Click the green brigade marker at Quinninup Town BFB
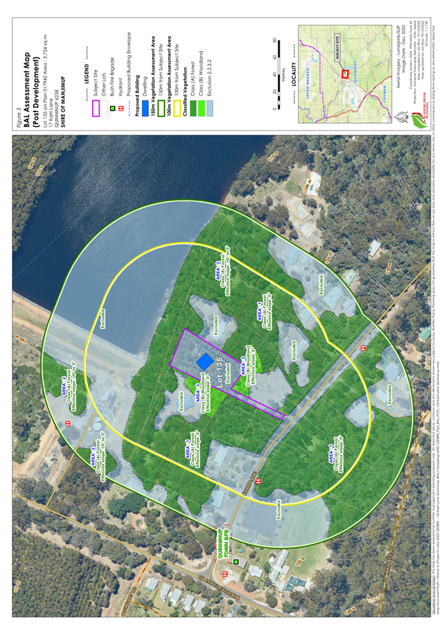 (236, 562)
